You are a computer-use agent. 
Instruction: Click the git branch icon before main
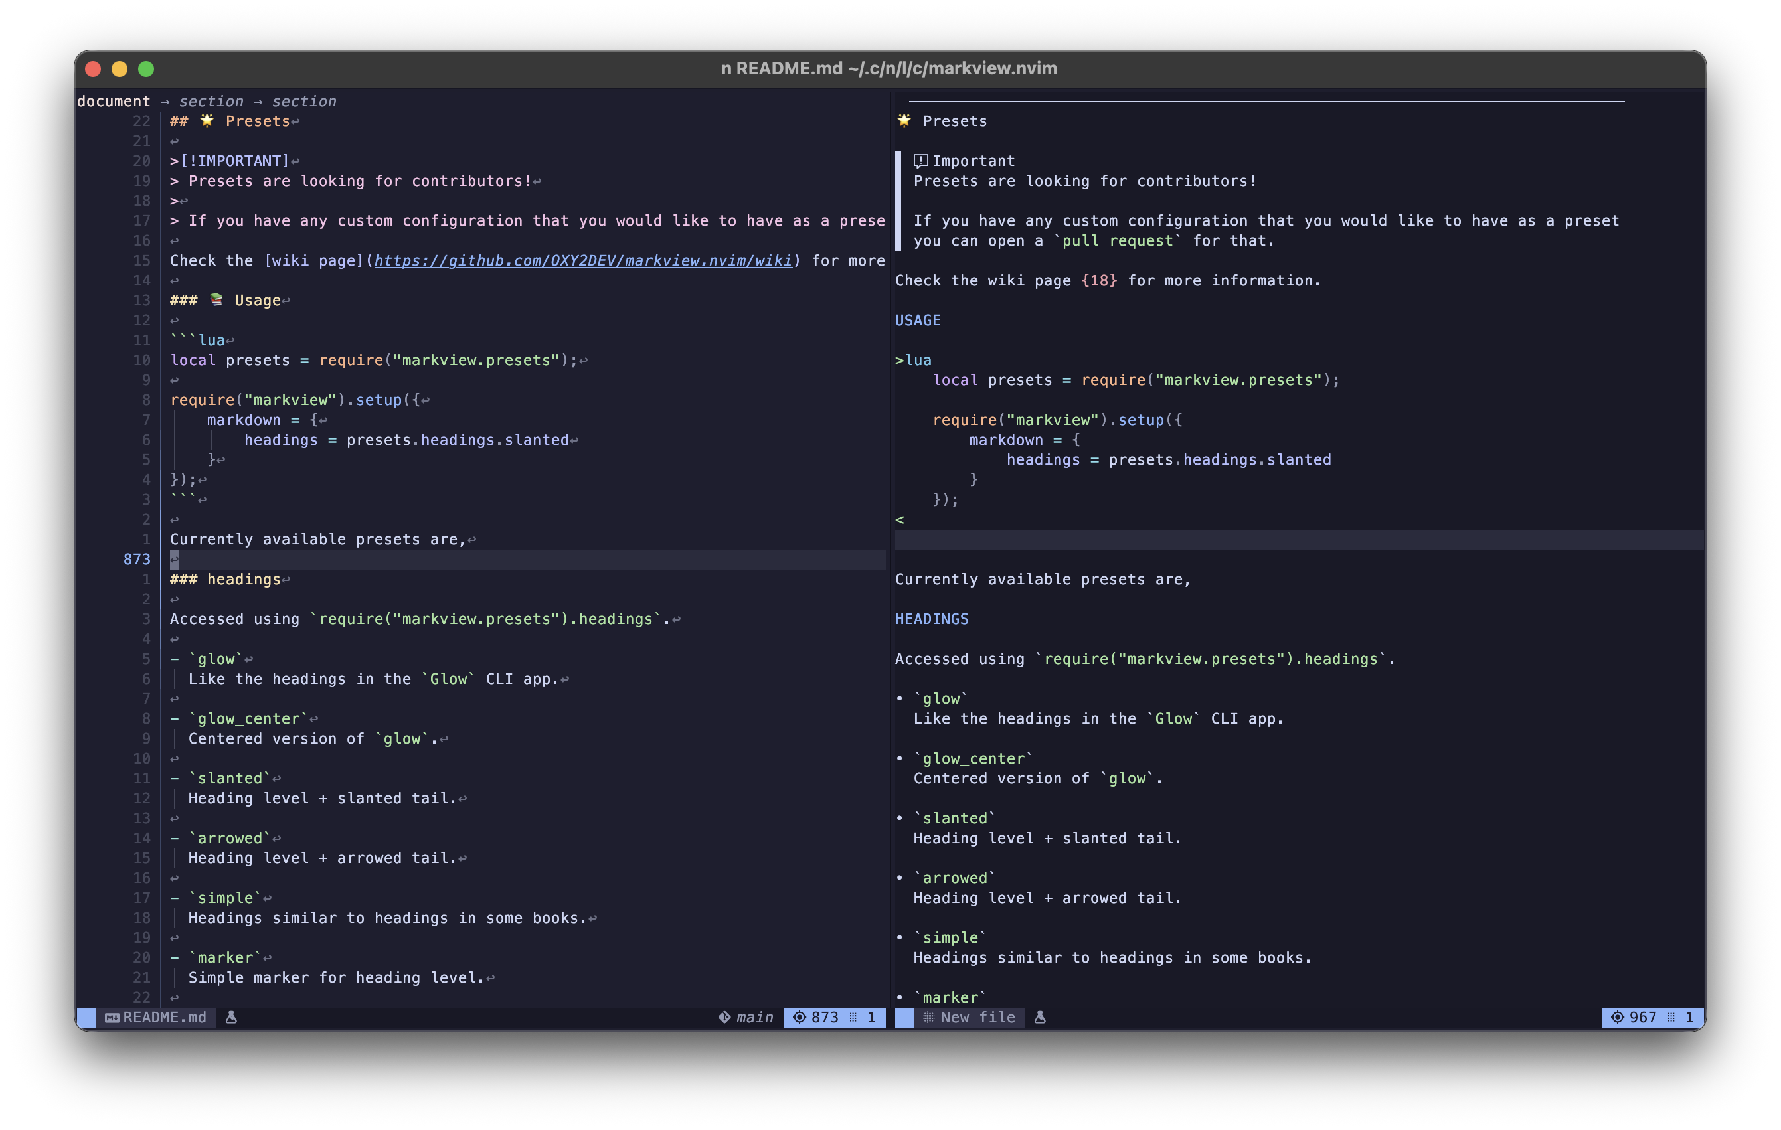724,1018
